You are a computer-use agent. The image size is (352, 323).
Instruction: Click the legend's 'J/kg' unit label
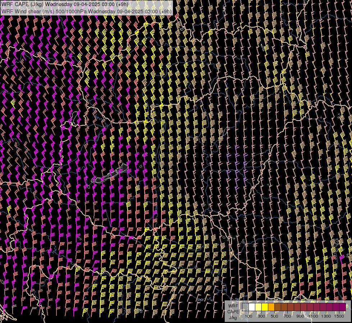(233, 318)
